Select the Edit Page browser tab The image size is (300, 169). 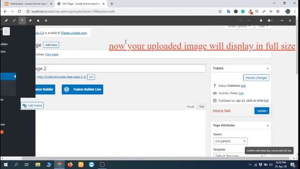pos(81,4)
